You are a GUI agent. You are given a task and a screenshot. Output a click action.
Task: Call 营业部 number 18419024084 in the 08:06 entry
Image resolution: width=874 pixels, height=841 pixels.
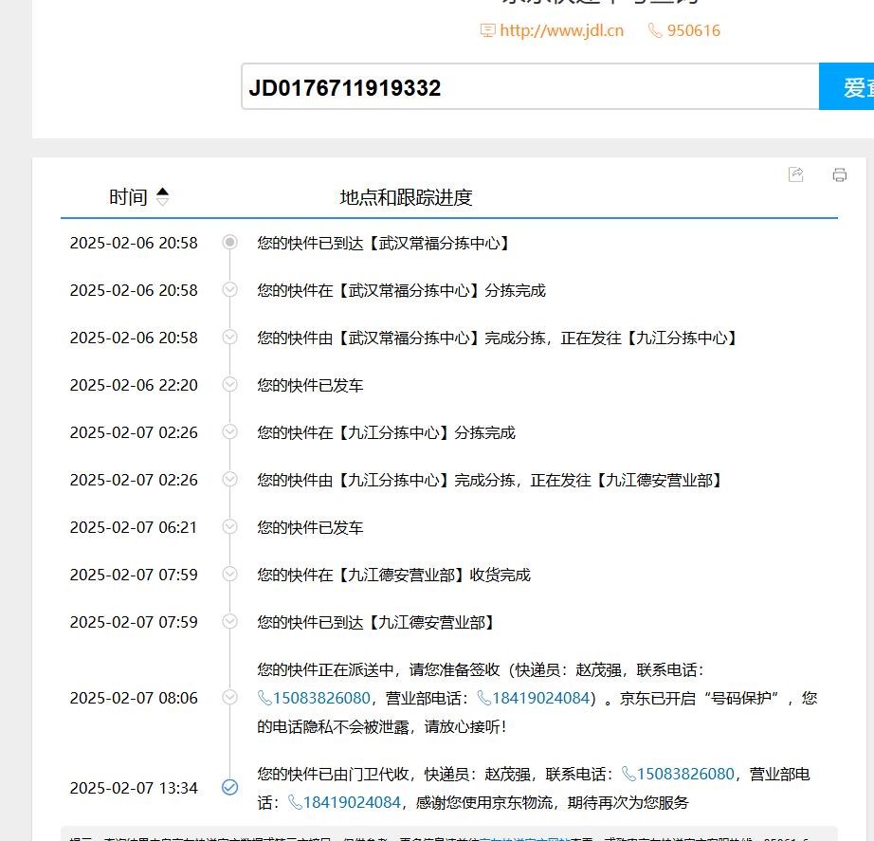click(534, 698)
